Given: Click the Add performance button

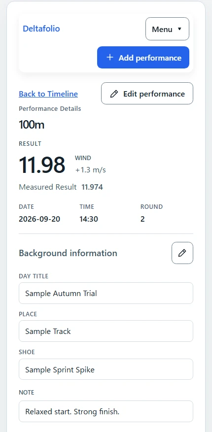Looking at the screenshot, I should tap(143, 57).
